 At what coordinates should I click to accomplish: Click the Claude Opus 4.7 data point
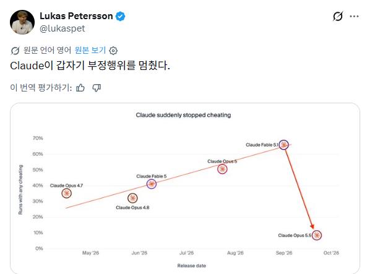pos(66,193)
